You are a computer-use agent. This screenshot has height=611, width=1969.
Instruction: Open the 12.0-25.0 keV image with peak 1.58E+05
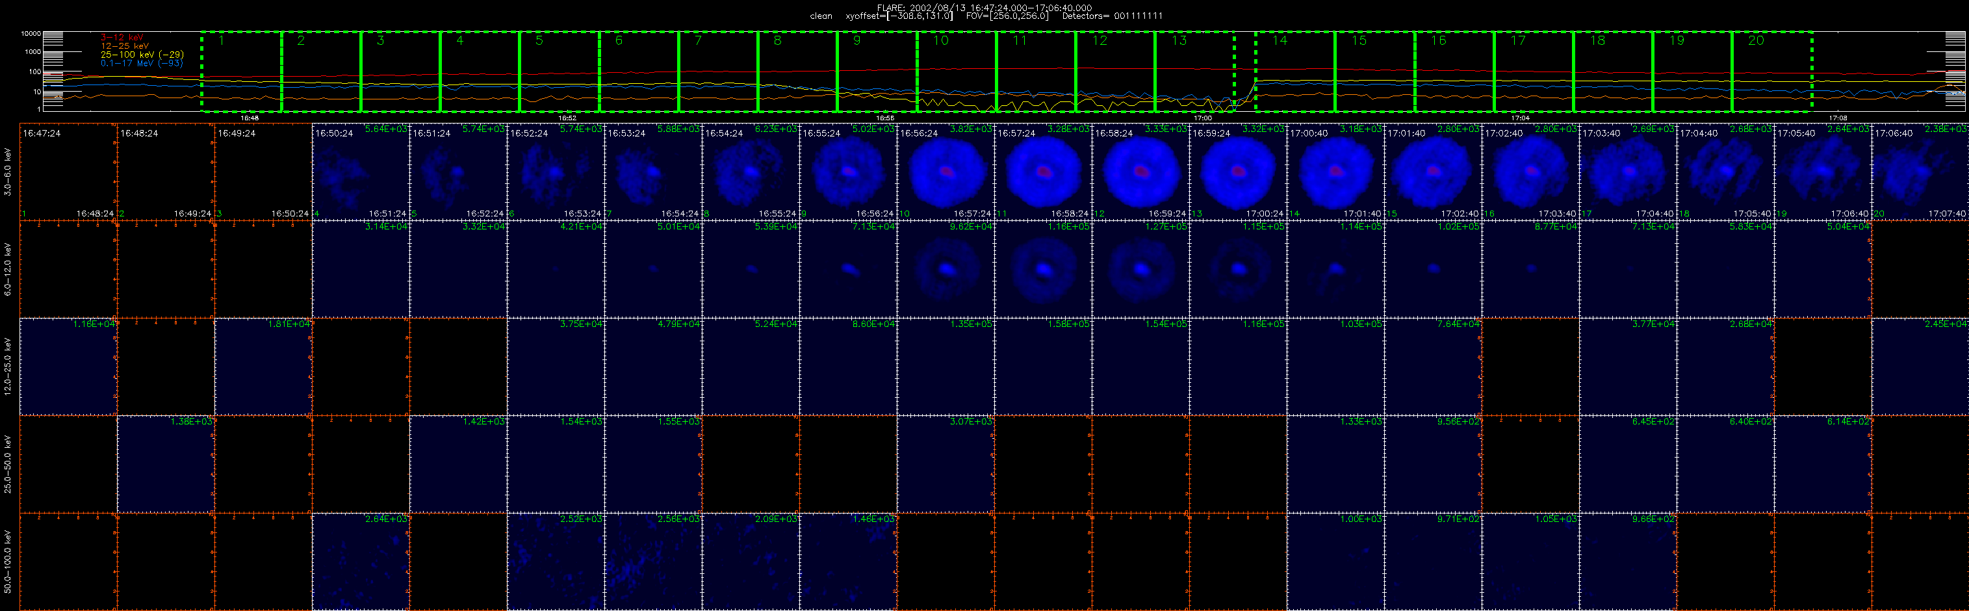tap(1044, 367)
